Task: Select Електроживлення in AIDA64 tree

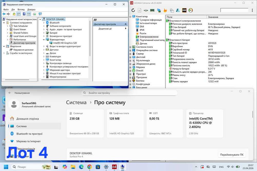Action: click(x=149, y=37)
